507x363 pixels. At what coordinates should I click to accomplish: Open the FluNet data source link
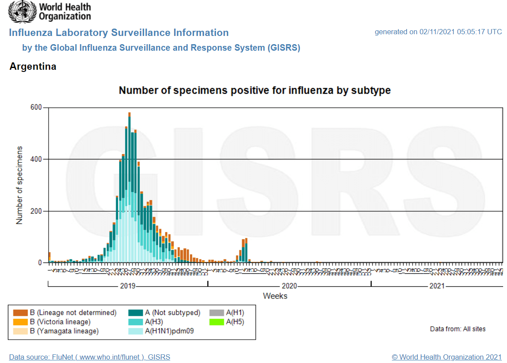tap(90, 357)
